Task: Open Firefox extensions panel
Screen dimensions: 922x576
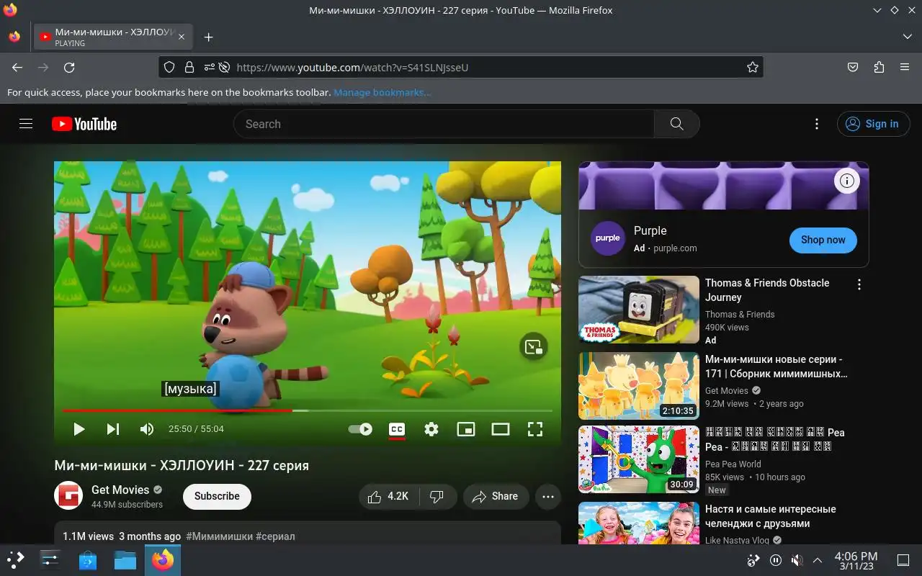Action: click(879, 67)
